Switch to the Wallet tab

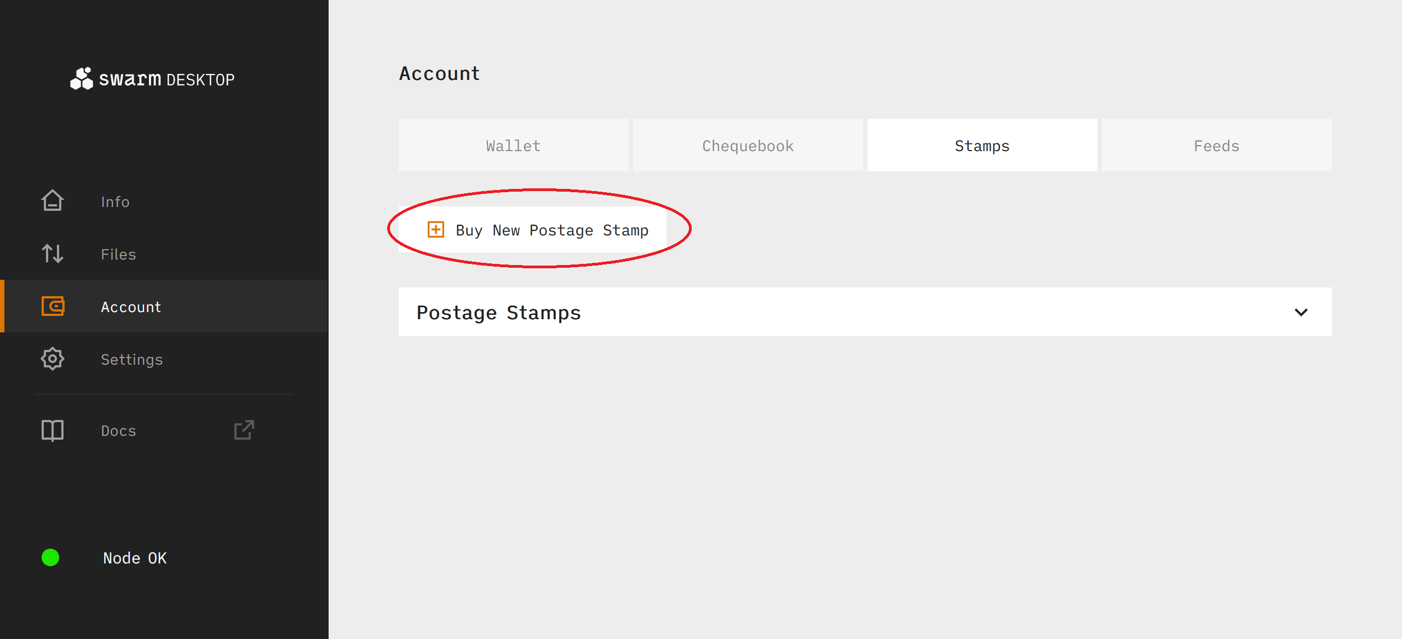tap(513, 146)
